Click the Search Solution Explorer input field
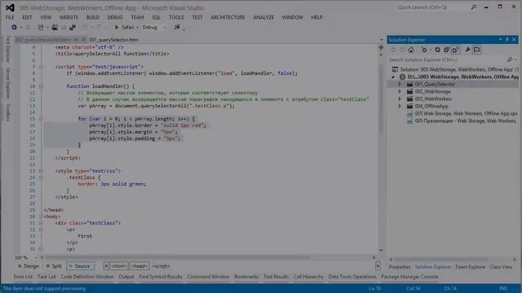522x293 pixels. pos(446,59)
